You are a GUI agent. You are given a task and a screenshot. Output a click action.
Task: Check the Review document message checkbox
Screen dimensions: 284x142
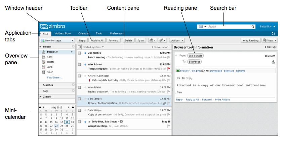click(79, 87)
